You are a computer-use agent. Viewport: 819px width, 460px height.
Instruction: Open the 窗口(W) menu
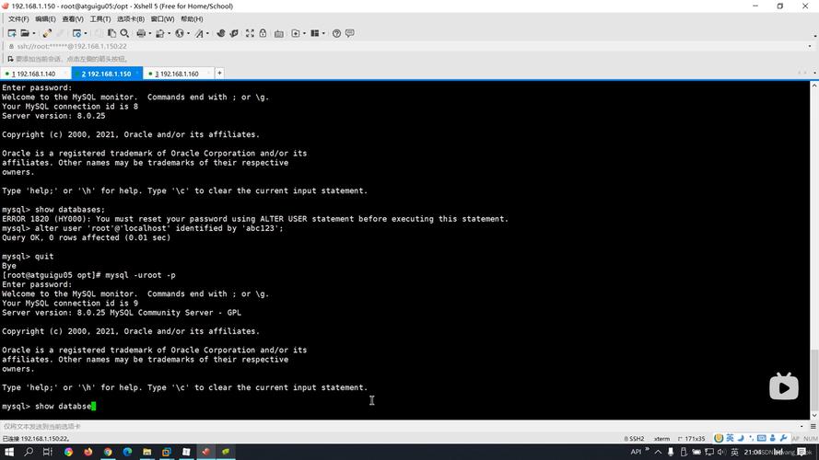[162, 19]
